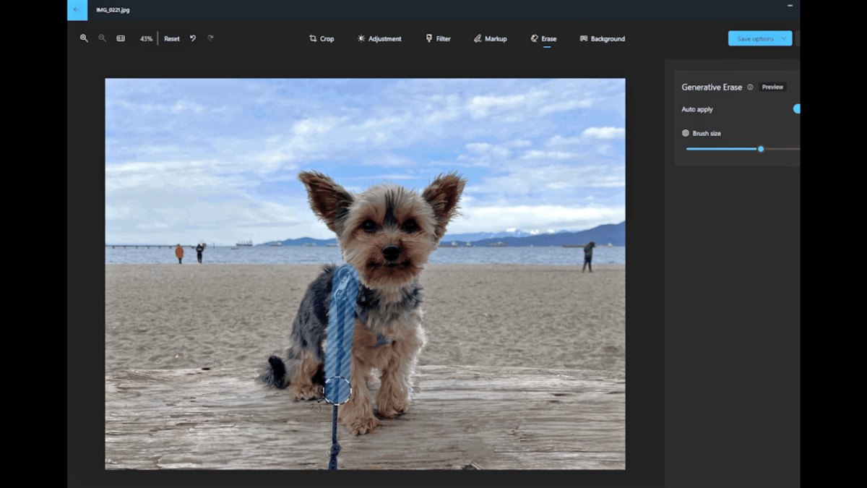Click the Brush size slider handle
Image resolution: width=867 pixels, height=488 pixels.
761,149
